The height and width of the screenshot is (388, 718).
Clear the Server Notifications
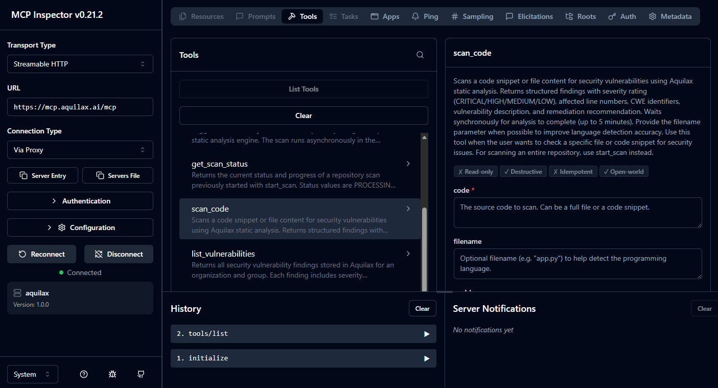pos(704,308)
